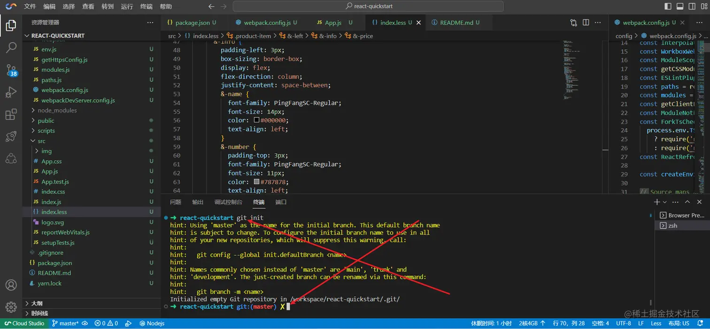Go forward with the right arrow in title bar
The image size is (710, 329).
click(x=224, y=7)
